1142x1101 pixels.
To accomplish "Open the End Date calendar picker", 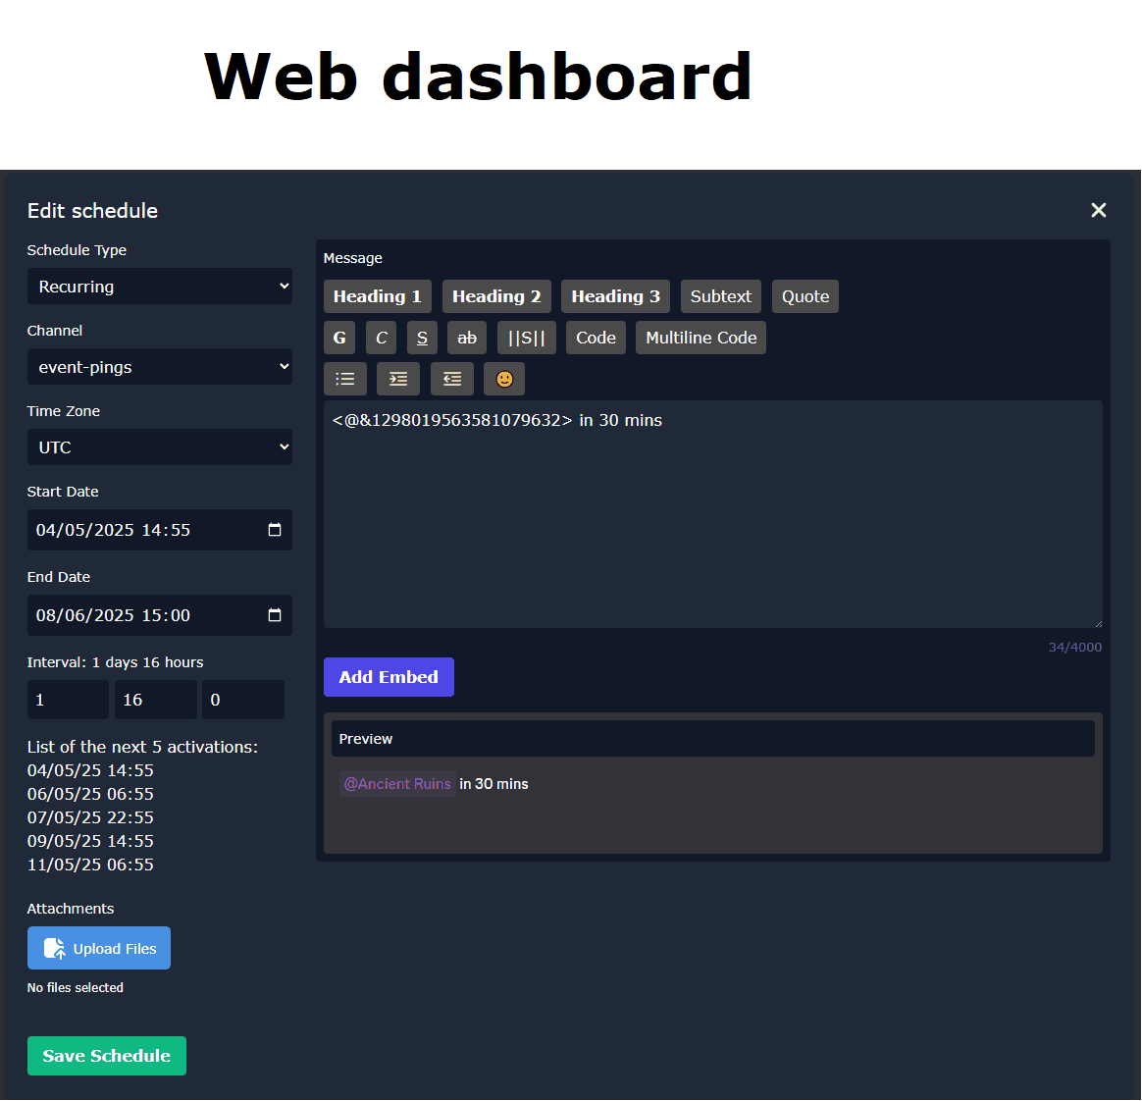I will (x=276, y=615).
